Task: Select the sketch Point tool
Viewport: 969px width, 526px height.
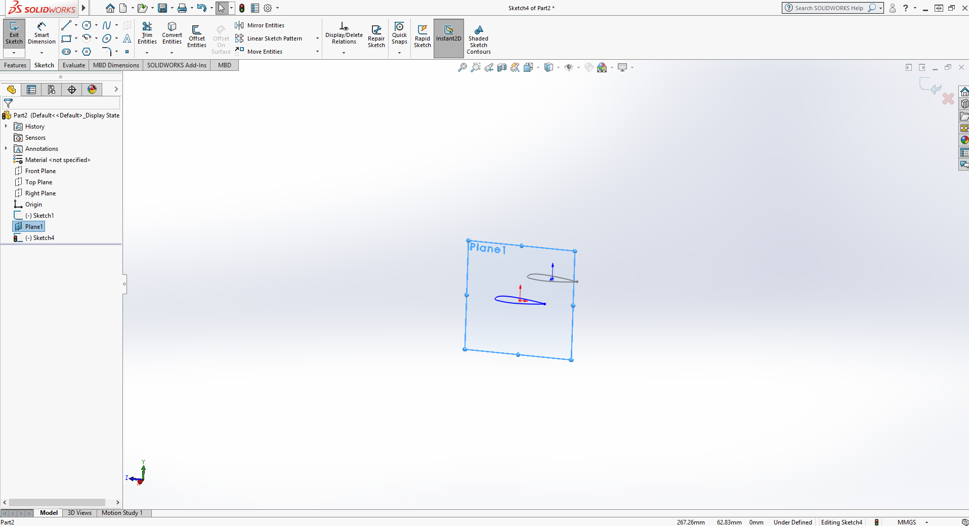Action: click(x=127, y=52)
